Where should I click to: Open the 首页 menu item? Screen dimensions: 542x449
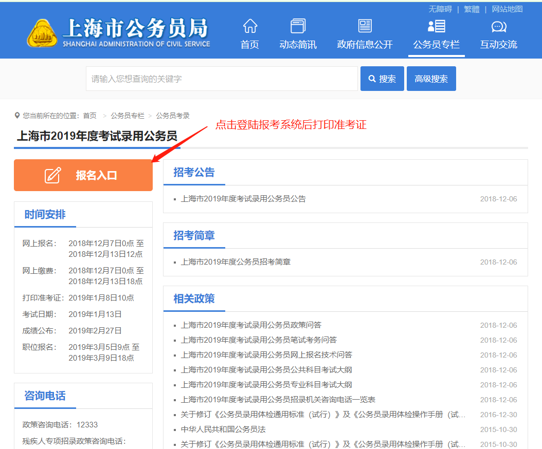pos(249,45)
